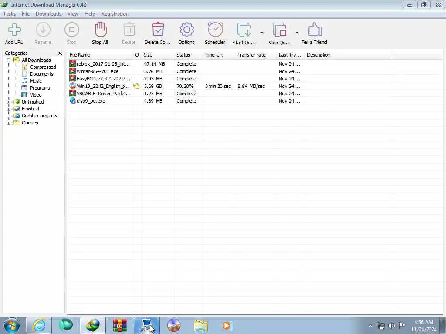Click the 70.28% progress status cell
The image size is (446, 334).
pyautogui.click(x=185, y=86)
